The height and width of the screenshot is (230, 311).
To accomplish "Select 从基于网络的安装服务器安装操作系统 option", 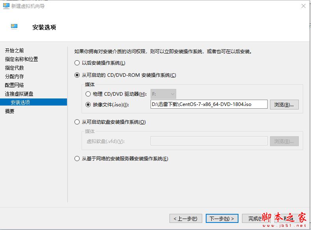I will pyautogui.click(x=77, y=159).
